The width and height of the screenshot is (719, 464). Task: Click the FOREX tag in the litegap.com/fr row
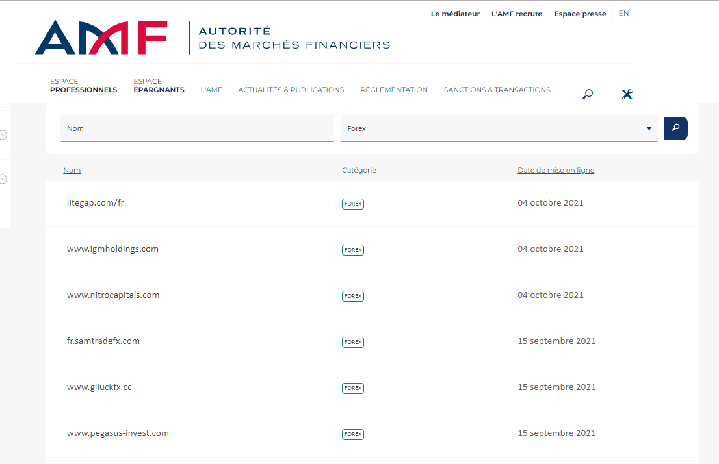coord(353,204)
